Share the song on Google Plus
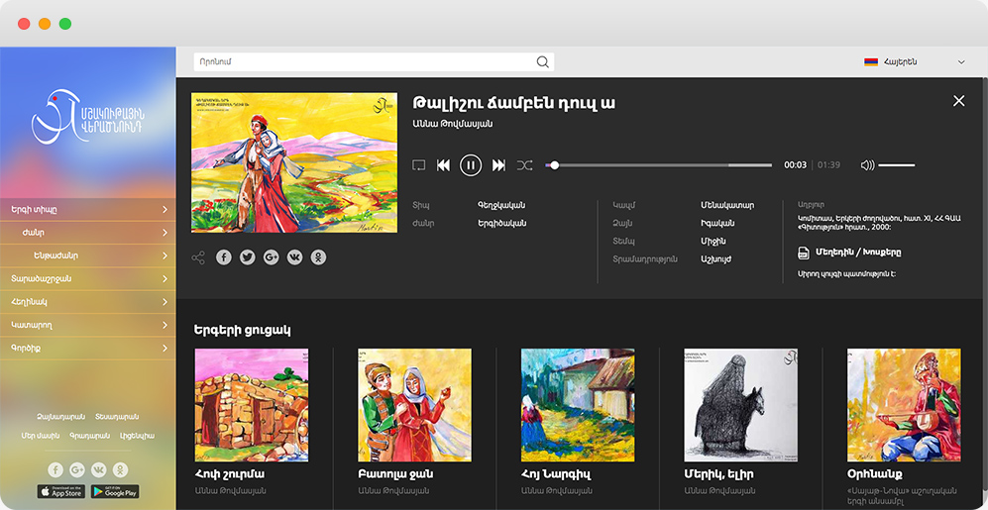The image size is (988, 510). pos(271,257)
